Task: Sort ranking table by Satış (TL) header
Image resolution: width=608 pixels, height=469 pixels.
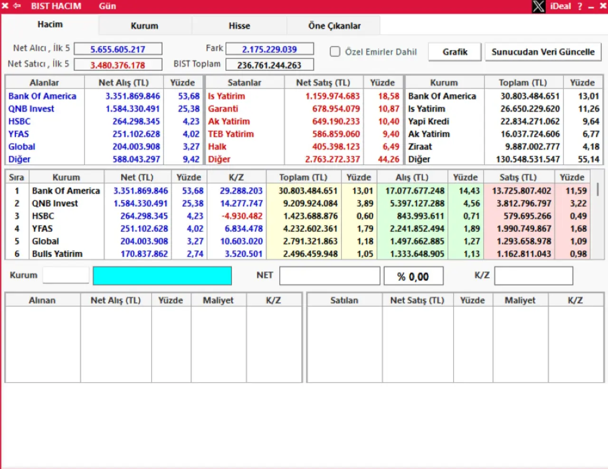Action: 518,178
